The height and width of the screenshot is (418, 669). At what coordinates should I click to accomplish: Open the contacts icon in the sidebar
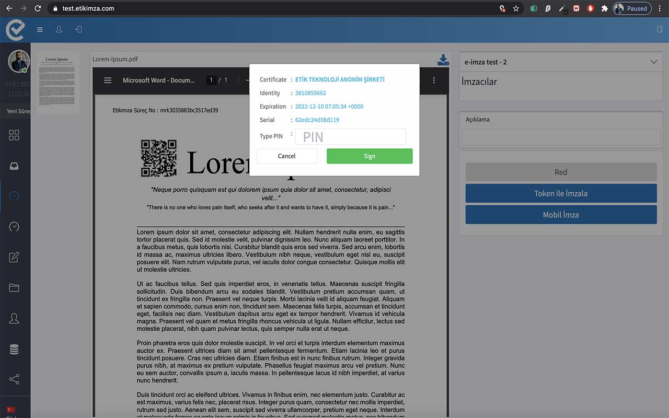[15, 318]
